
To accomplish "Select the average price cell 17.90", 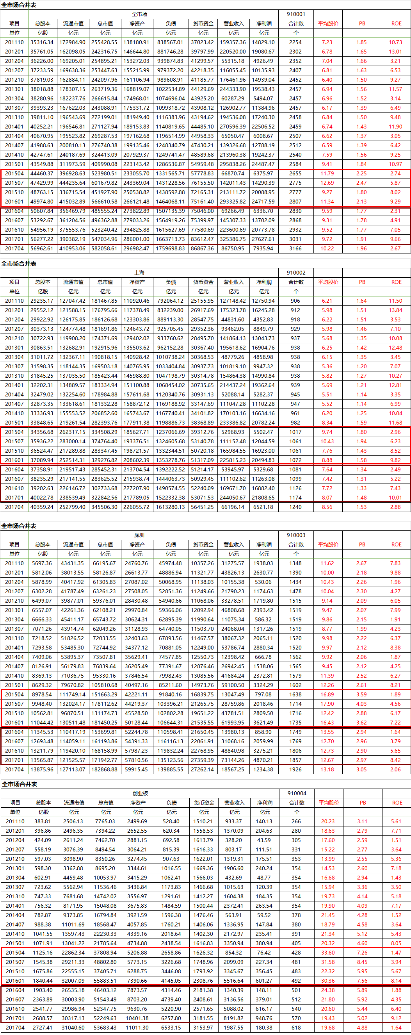I will pos(327,704).
